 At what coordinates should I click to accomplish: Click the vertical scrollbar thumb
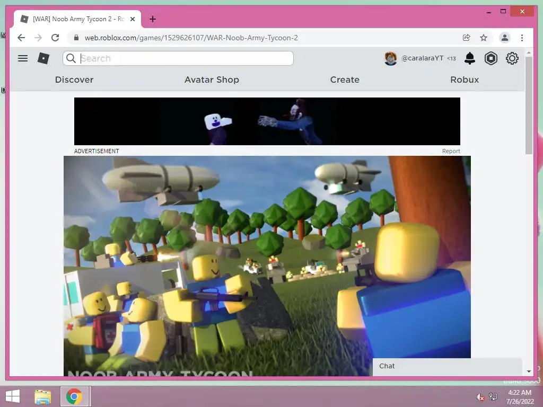(x=529, y=105)
